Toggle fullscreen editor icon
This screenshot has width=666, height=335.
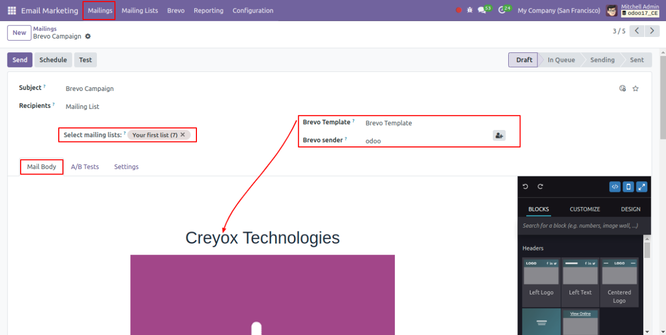click(x=642, y=187)
